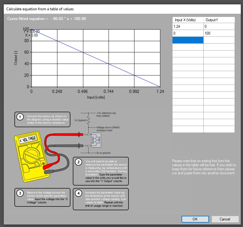This screenshot has width=243, height=227.
Task: Click the step 2 number circle
Action: [79, 162]
